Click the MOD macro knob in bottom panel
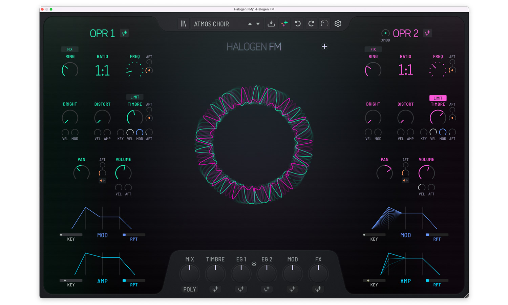The width and height of the screenshot is (508, 305). point(293,273)
